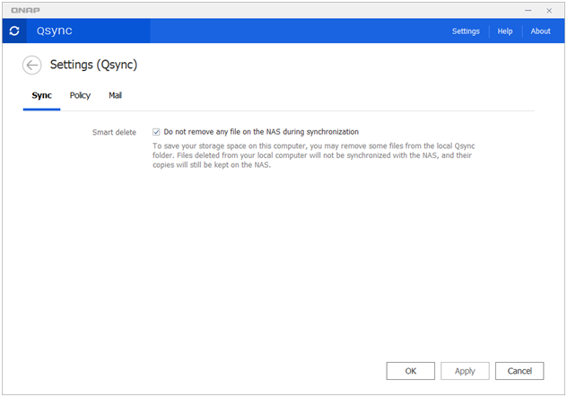Viewport: 567px width, 397px height.
Task: Click the QNAP logo in title bar
Action: coord(25,11)
